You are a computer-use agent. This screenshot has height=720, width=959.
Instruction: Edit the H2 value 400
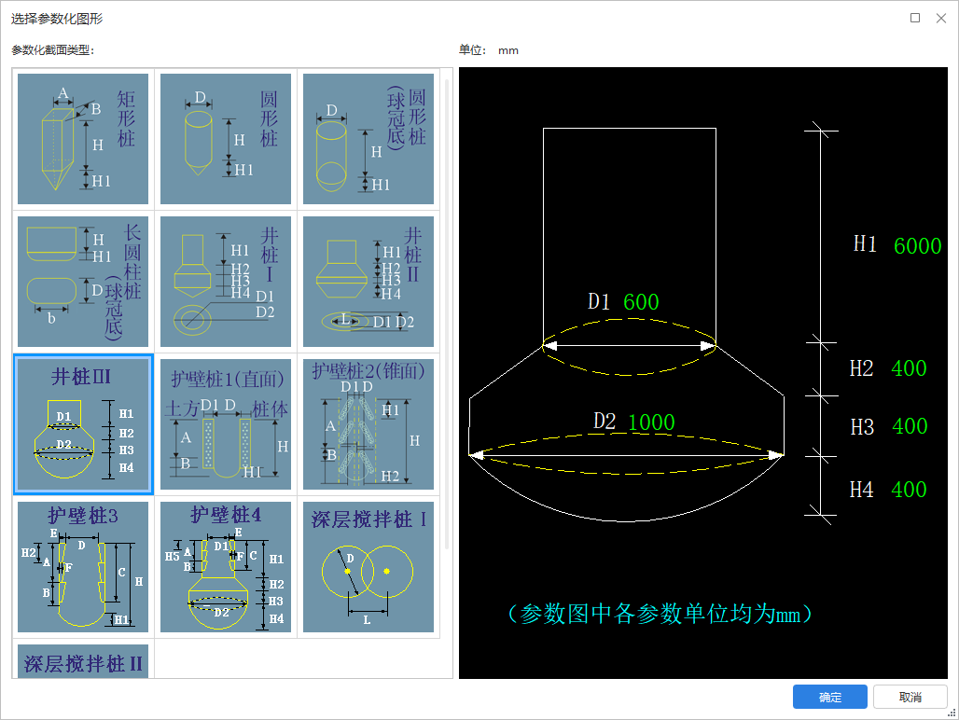click(x=909, y=368)
